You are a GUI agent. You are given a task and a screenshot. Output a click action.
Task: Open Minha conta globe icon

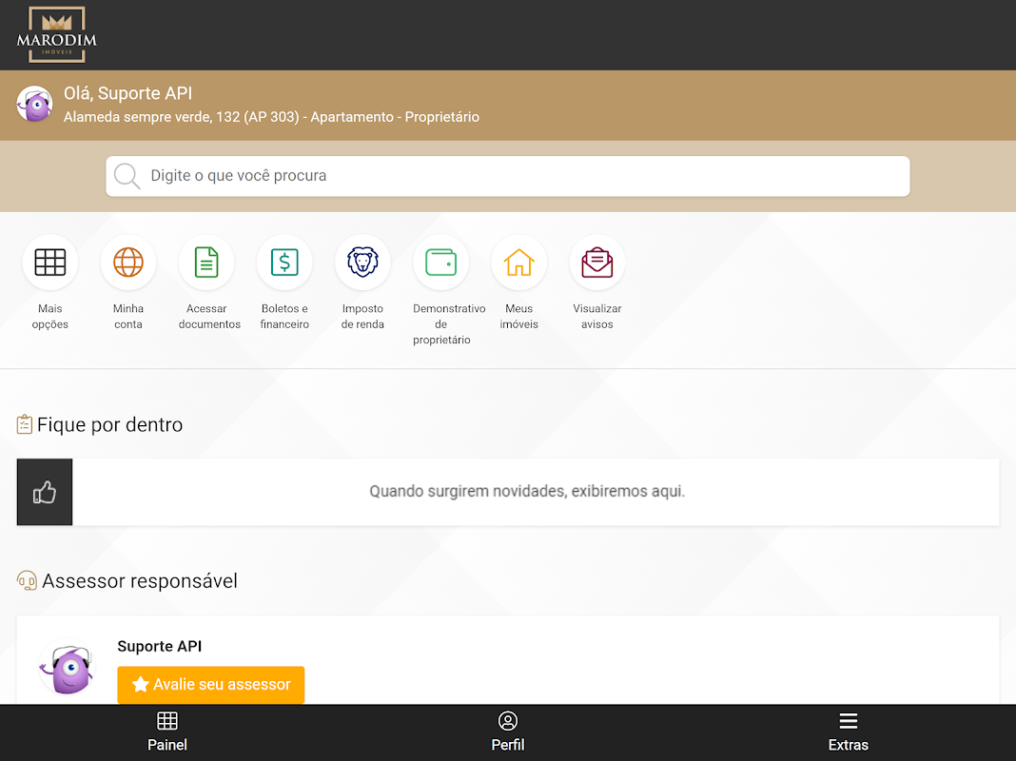pyautogui.click(x=128, y=263)
